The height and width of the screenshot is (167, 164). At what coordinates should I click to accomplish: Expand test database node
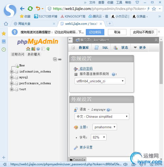[11, 89]
